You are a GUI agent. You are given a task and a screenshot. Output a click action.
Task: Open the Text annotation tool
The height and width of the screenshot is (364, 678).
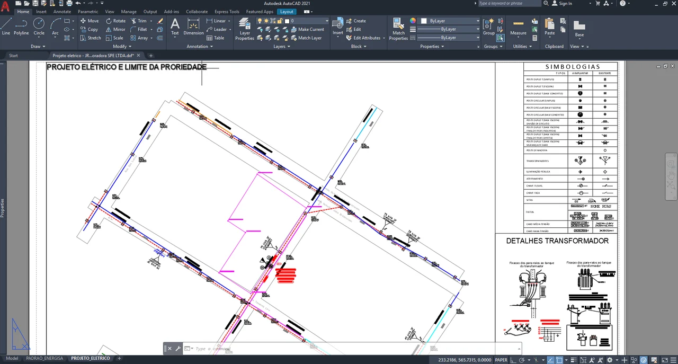click(175, 26)
